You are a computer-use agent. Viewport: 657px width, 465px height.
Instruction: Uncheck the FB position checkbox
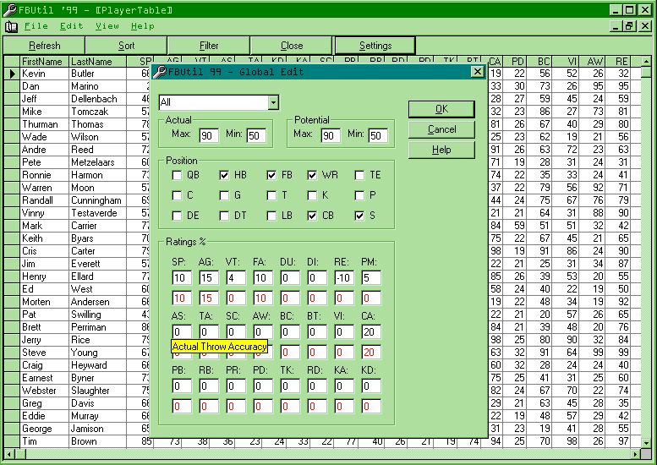click(x=271, y=175)
